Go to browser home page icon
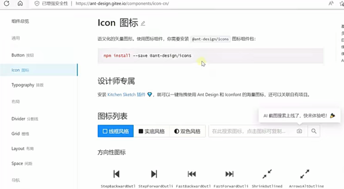The width and height of the screenshot is (344, 189). click(20, 3)
